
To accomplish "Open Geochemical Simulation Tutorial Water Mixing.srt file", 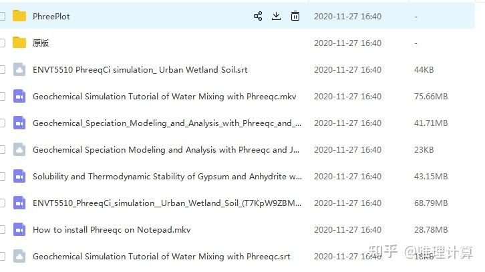I will 161,256.
